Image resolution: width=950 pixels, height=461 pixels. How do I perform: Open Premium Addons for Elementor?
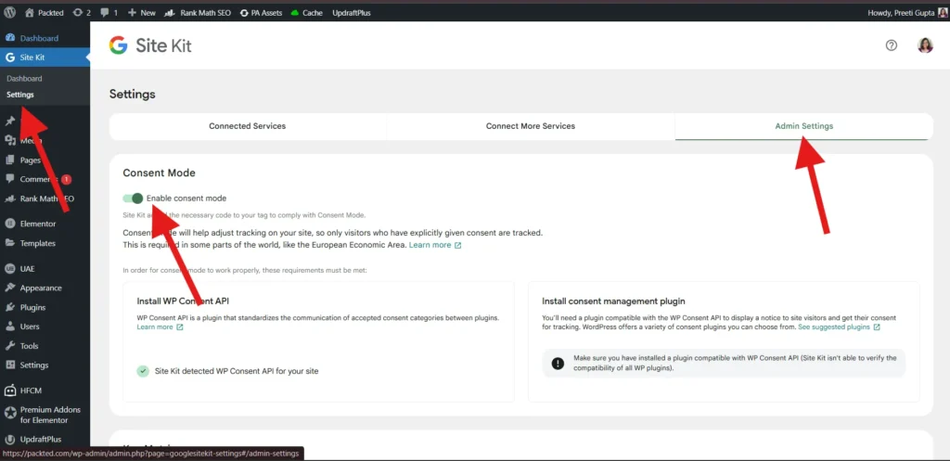point(50,415)
